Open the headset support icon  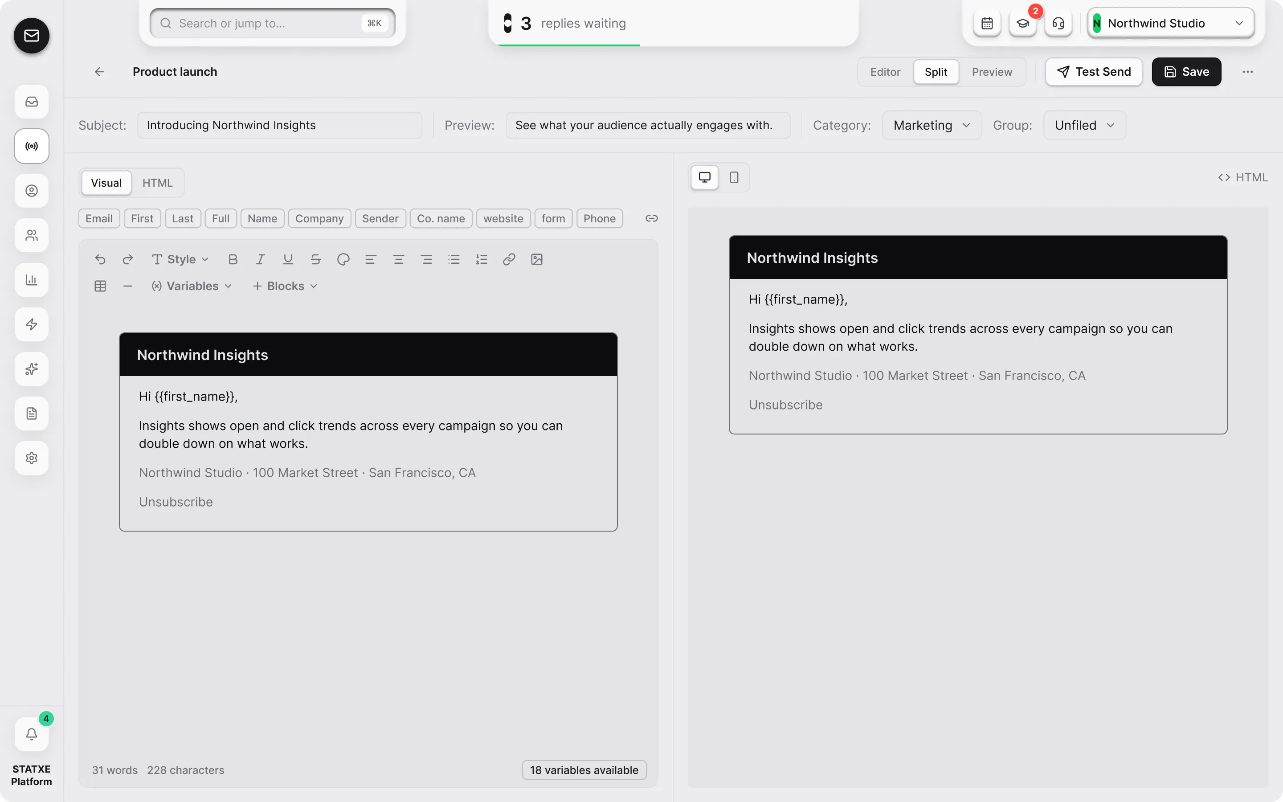click(1058, 23)
